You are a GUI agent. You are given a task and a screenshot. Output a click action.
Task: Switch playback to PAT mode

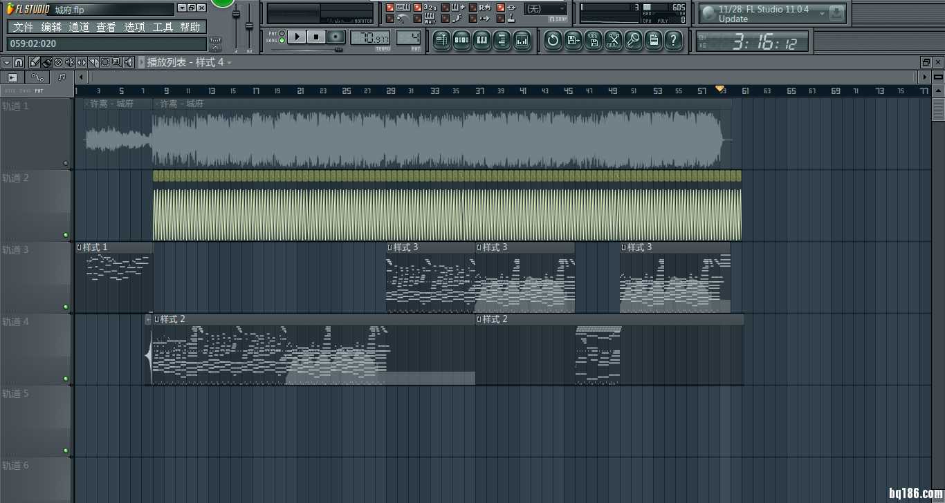pos(281,33)
